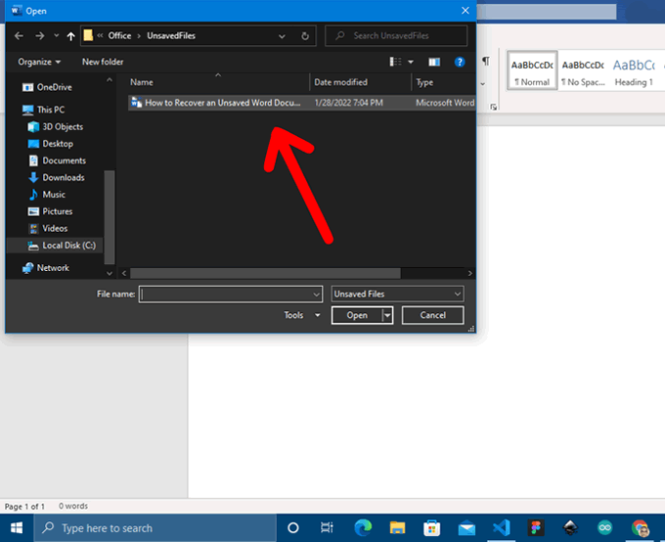This screenshot has width=665, height=542.
Task: Open the dialog Help icon
Action: (x=459, y=62)
